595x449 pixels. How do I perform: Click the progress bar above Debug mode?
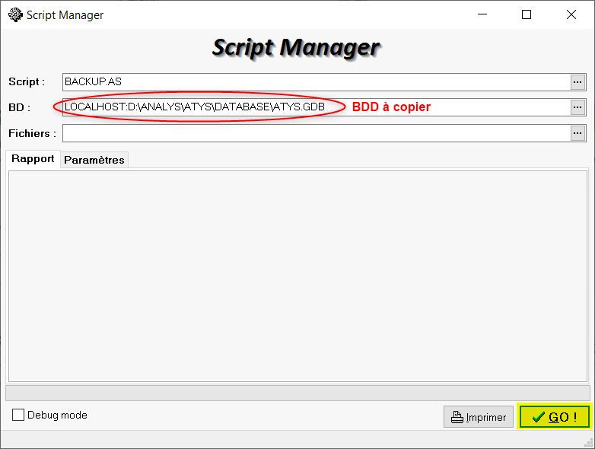tap(297, 393)
